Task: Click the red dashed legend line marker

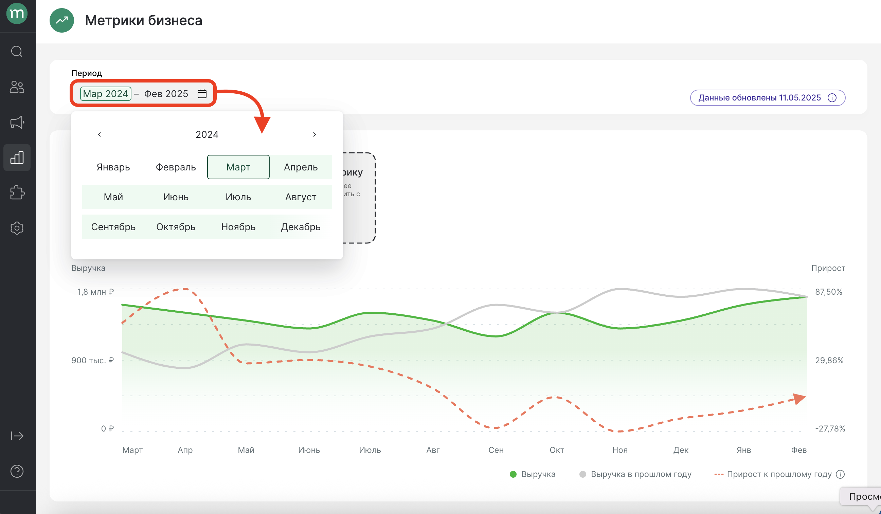Action: [x=719, y=475]
